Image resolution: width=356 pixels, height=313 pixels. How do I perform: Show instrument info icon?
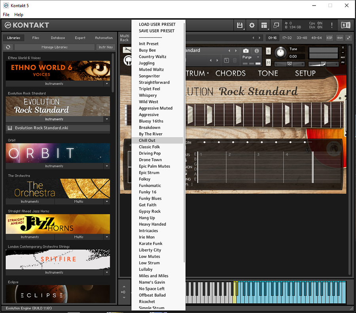pyautogui.click(x=257, y=51)
